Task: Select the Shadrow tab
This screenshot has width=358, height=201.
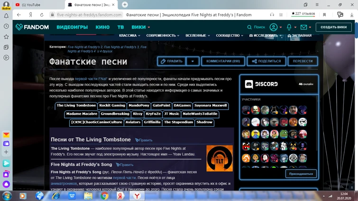Action: point(204,122)
